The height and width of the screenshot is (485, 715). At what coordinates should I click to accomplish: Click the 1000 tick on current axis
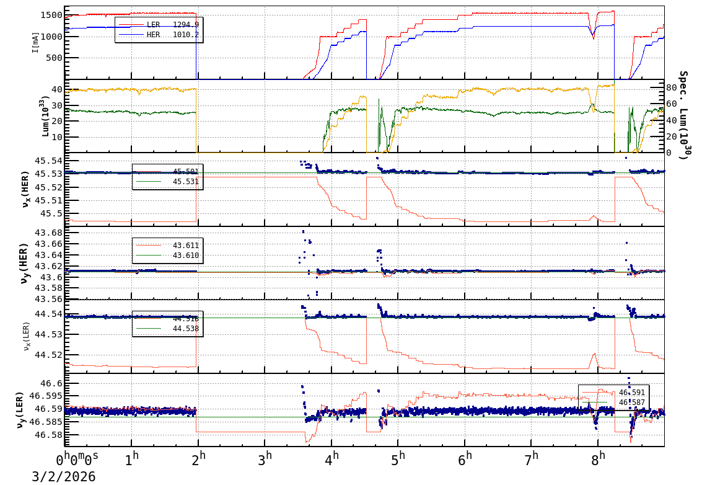(51, 37)
